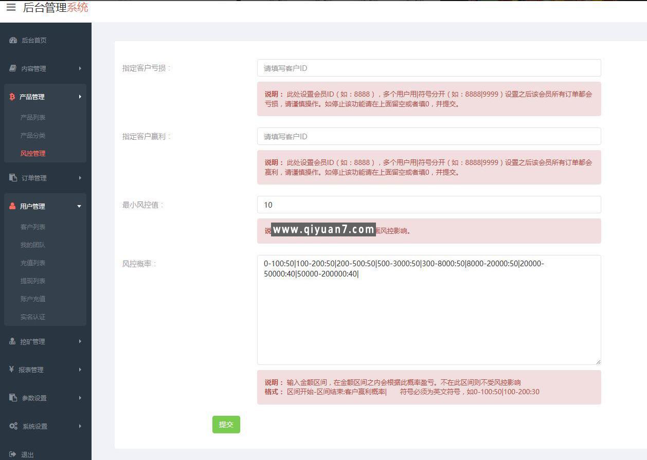Click the 退出 logout icon
The width and height of the screenshot is (647, 460).
point(13,454)
